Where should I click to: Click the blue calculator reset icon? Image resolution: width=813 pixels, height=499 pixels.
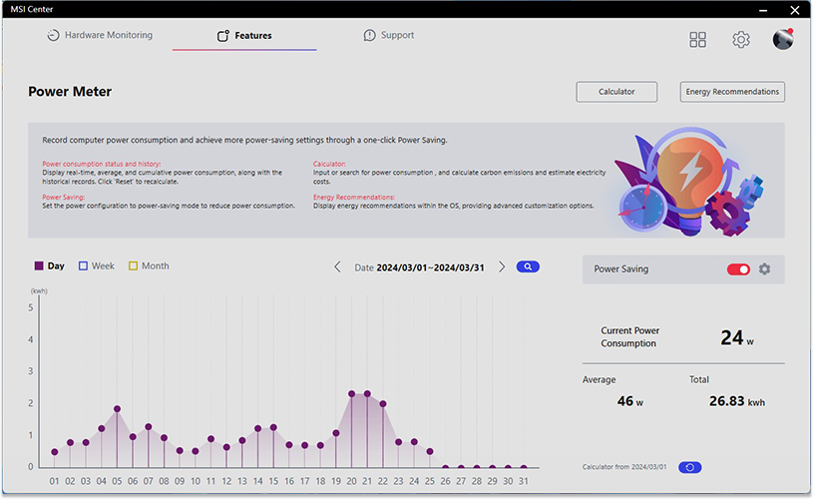[x=690, y=467]
